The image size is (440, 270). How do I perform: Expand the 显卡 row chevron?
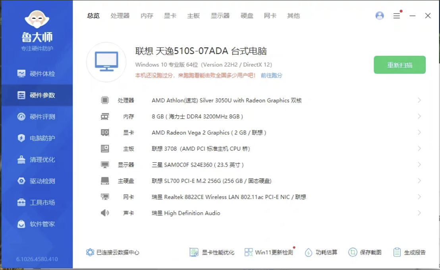(419, 132)
